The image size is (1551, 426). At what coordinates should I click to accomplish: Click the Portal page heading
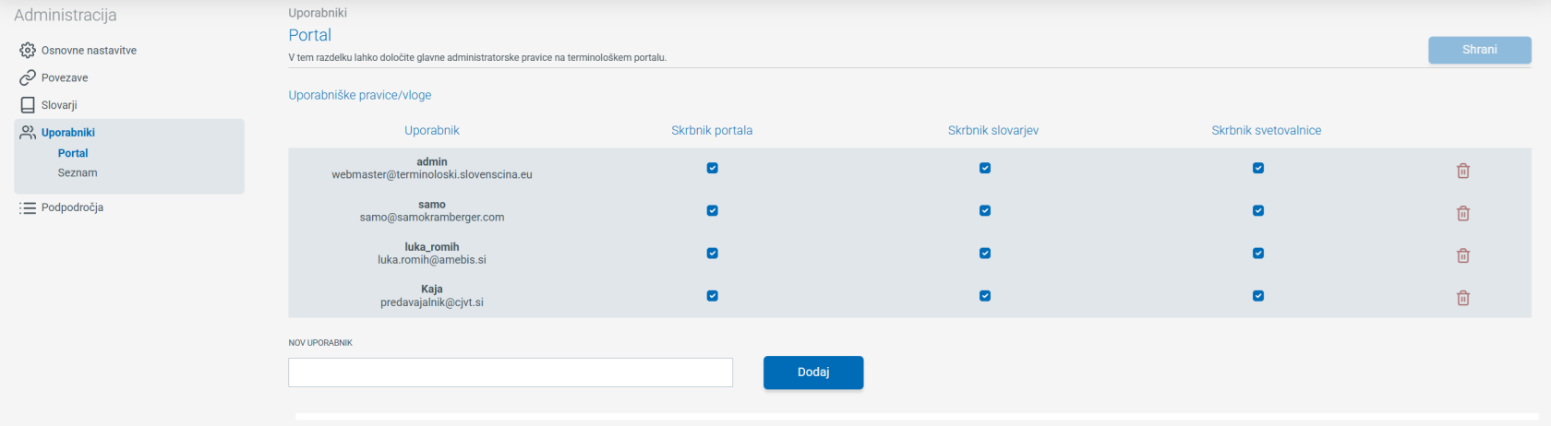pyautogui.click(x=309, y=35)
